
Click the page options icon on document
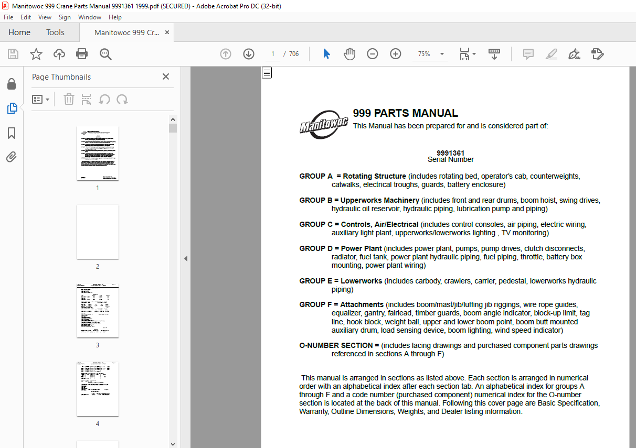[x=267, y=73]
